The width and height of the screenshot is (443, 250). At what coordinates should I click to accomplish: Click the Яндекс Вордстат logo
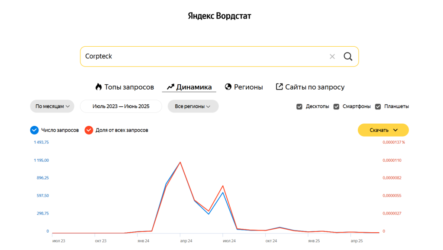(219, 16)
